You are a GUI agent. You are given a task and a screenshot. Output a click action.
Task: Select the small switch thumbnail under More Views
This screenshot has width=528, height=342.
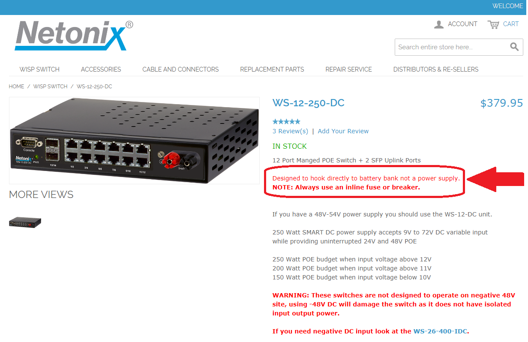point(25,222)
